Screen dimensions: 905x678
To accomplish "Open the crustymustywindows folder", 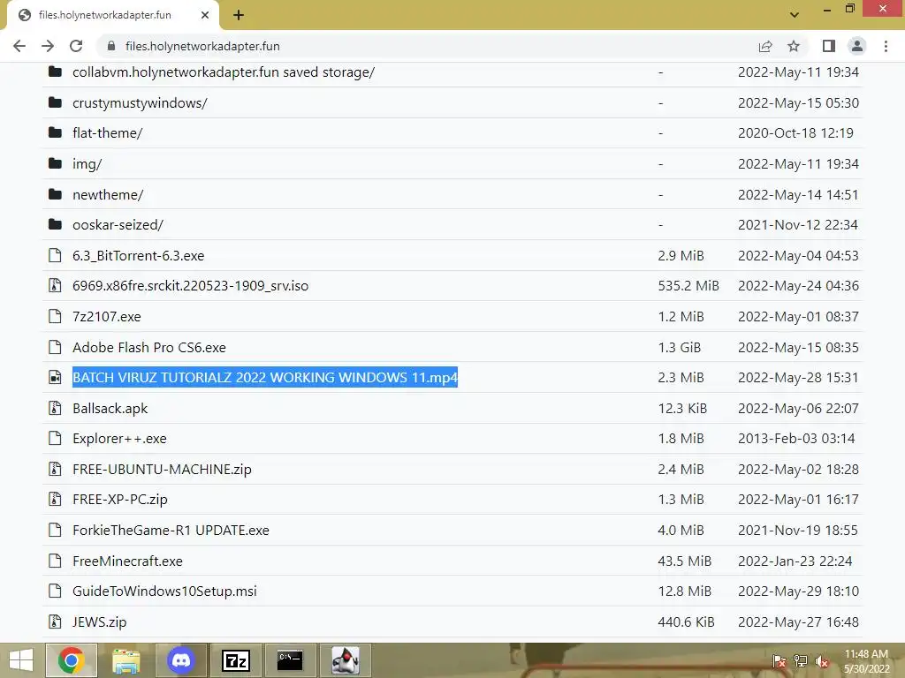I will pyautogui.click(x=140, y=103).
